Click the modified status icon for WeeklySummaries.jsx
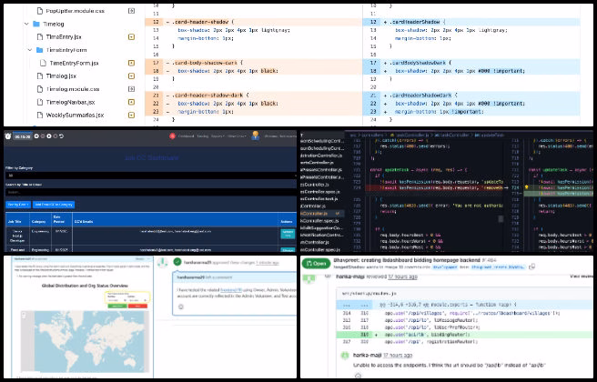 (x=131, y=115)
